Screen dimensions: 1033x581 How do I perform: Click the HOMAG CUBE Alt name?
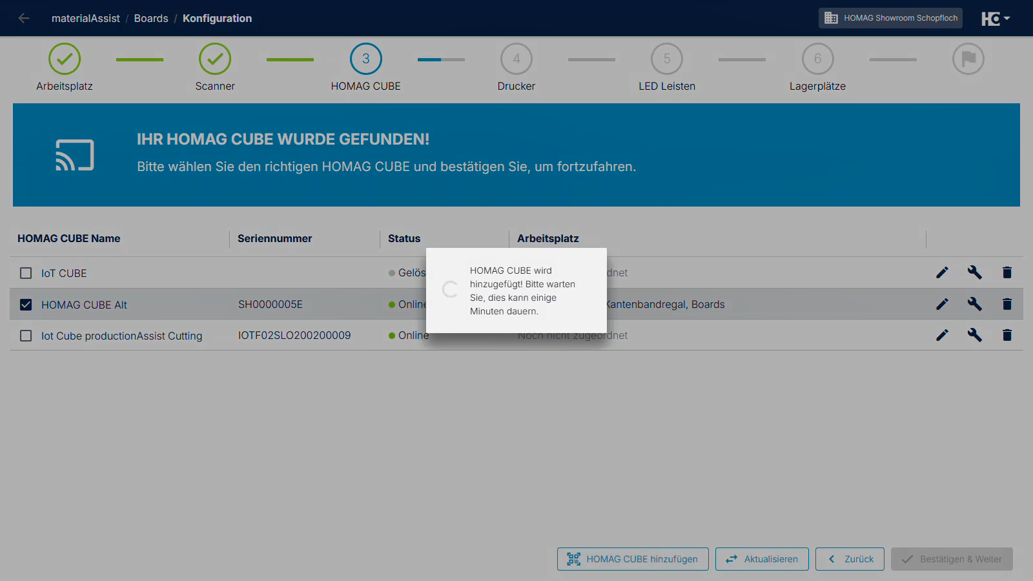pos(84,305)
